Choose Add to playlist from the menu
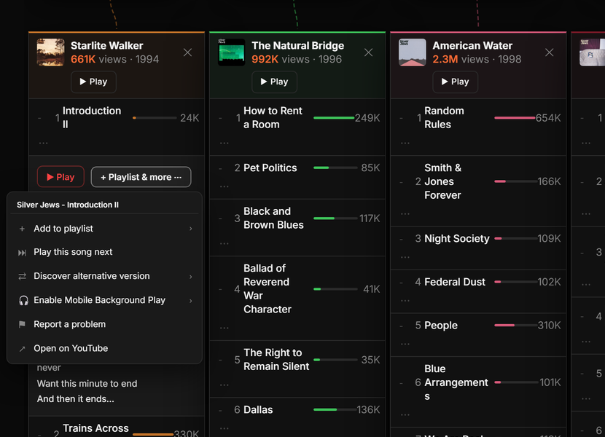The image size is (605, 437). click(x=104, y=229)
